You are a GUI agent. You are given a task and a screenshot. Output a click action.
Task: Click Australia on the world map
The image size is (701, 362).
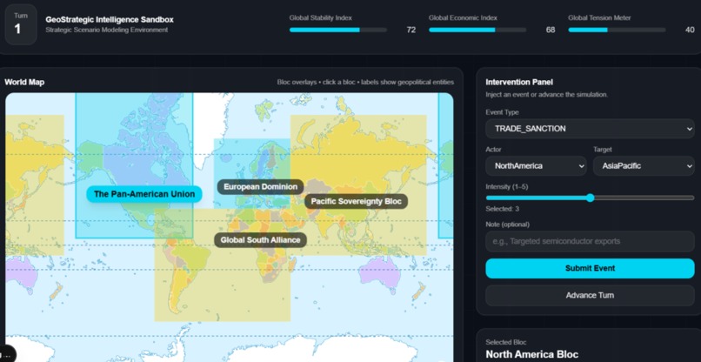click(380, 274)
